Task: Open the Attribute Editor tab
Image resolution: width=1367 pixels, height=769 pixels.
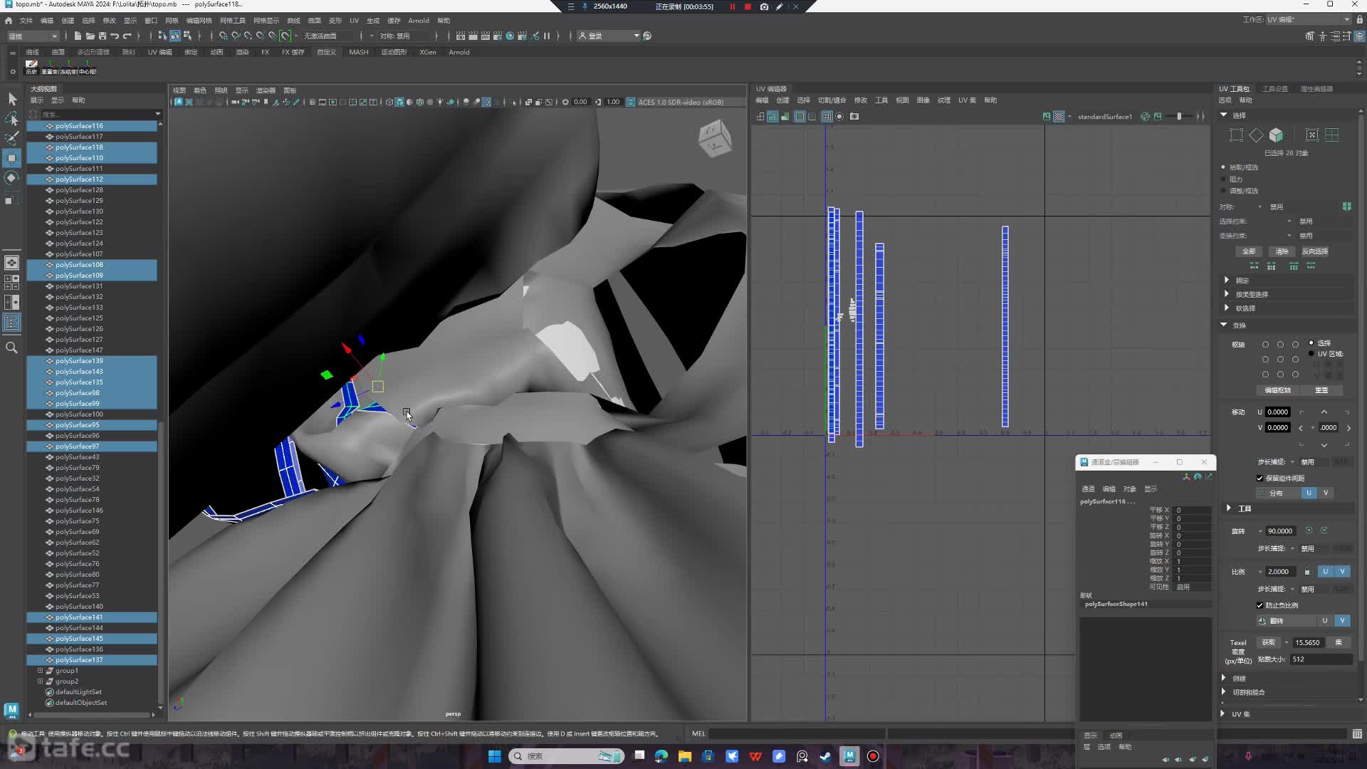Action: 1316,89
